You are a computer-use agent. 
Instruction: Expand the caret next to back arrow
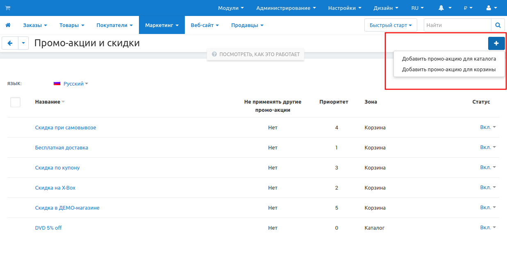pos(23,43)
